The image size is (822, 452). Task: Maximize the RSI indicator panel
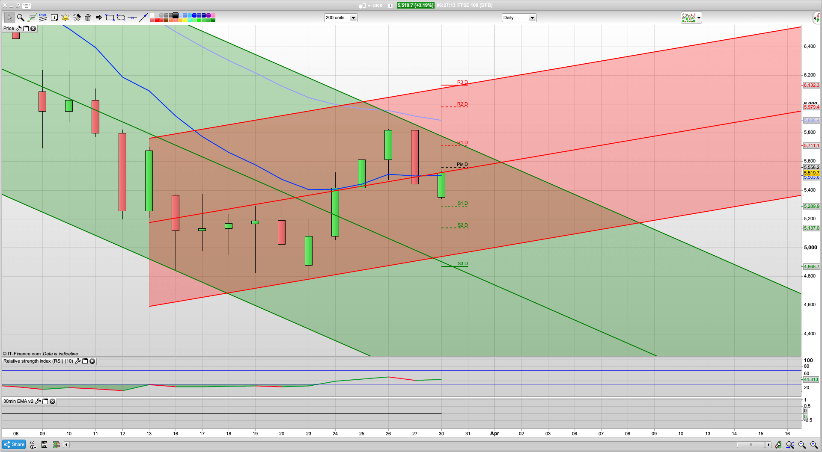(x=85, y=361)
